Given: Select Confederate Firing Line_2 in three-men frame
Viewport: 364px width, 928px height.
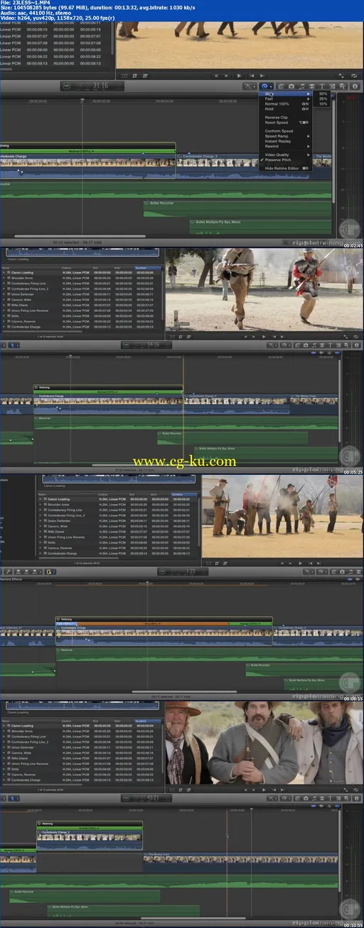Looking at the screenshot, I should (x=82, y=742).
